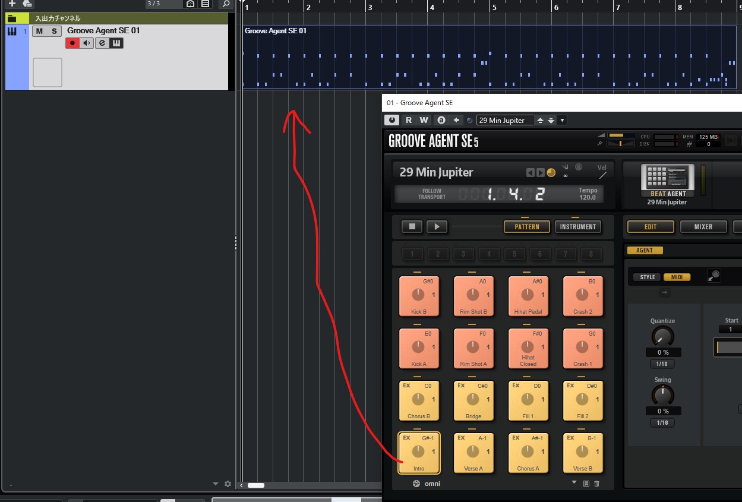The width and height of the screenshot is (742, 502).
Task: Mute the Groove Agent SE 01 track
Action: (x=39, y=31)
